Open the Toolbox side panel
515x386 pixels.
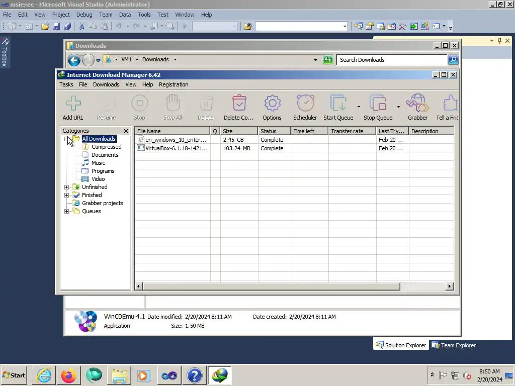(5, 52)
